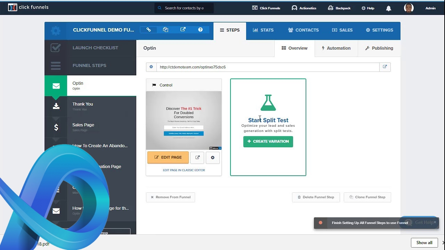Click Create Variation button
Viewport: 445px width, 250px height.
[x=268, y=141]
